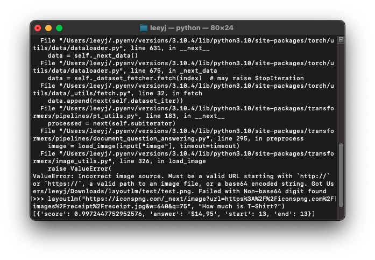The width and height of the screenshot is (375, 260).
Task: Click the '>>>' Python prompt
Action: coord(39,199)
